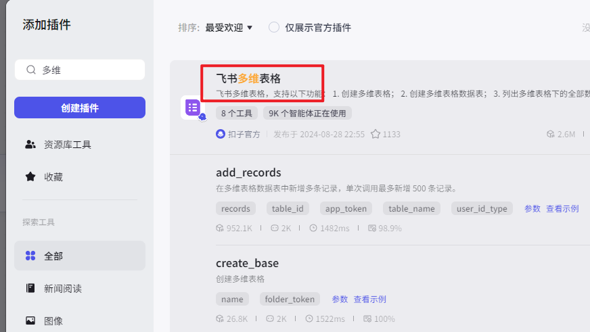Viewport: 590px width, 332px height.
Task: Click the create_base tool name
Action: pyautogui.click(x=247, y=263)
